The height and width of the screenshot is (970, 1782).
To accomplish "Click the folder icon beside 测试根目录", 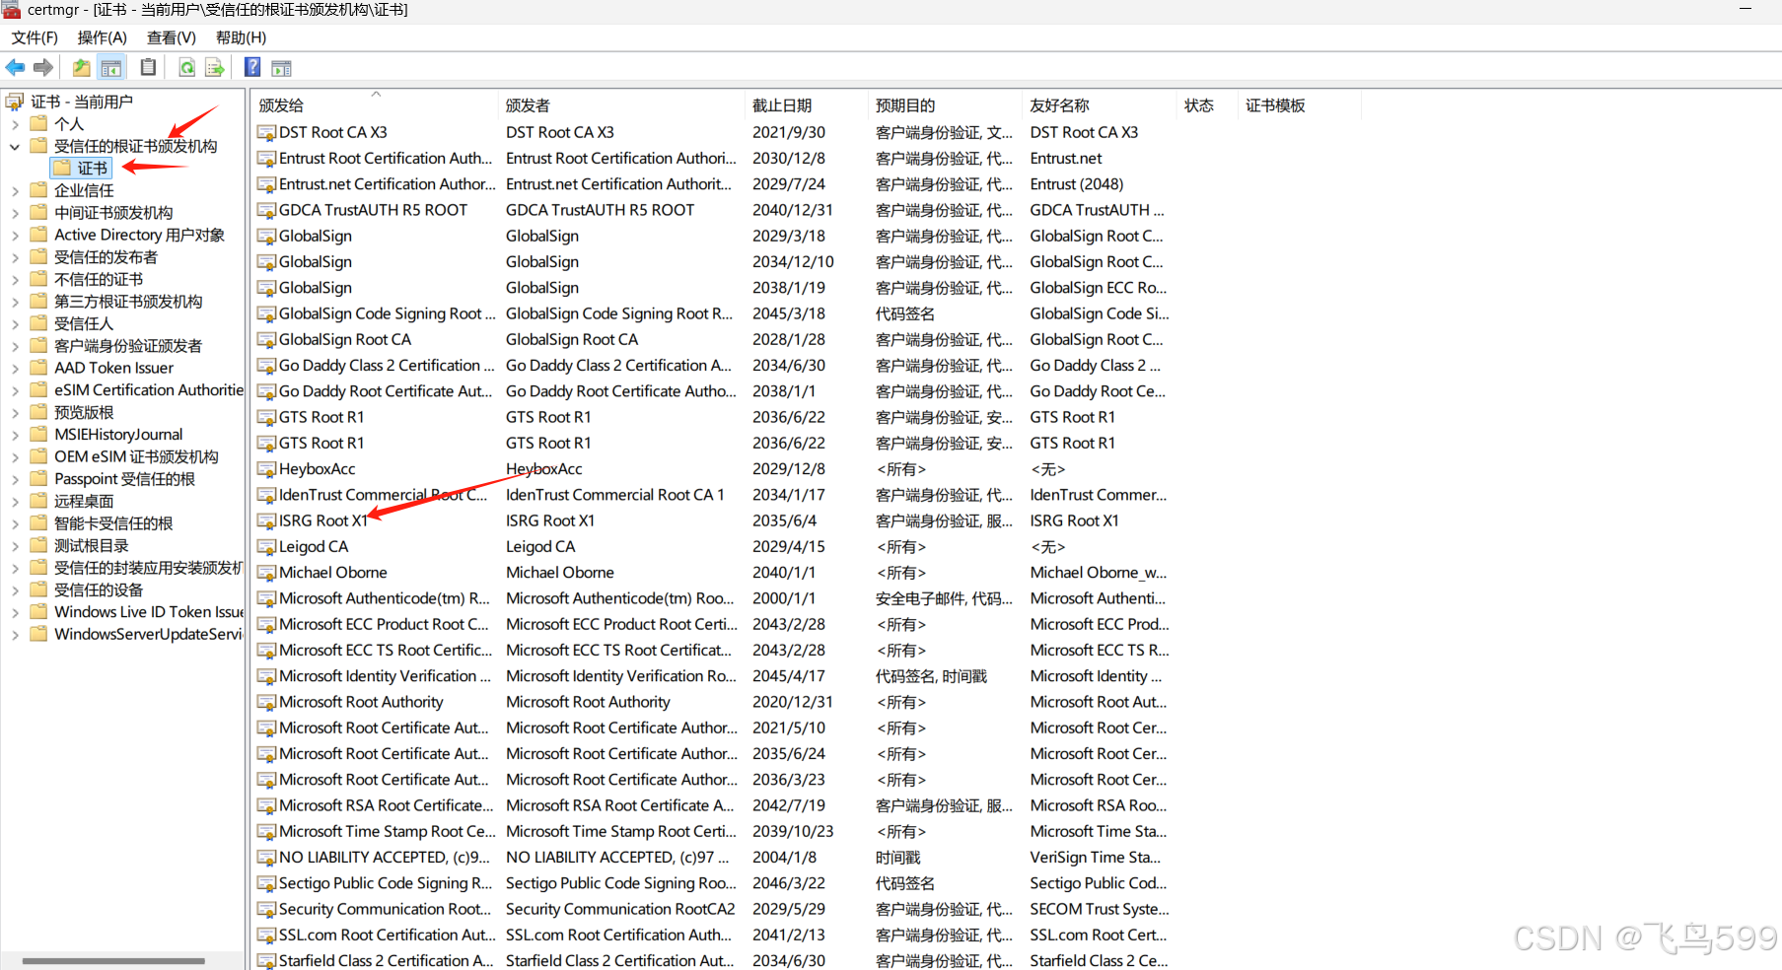I will click(x=38, y=545).
